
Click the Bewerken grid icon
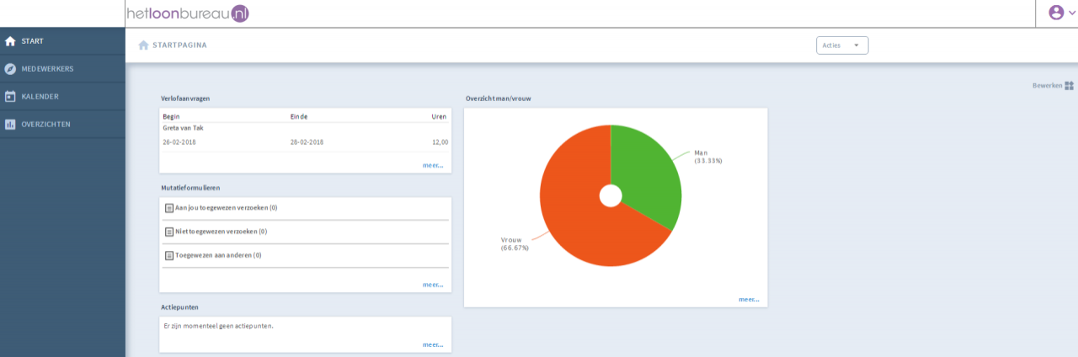coord(1070,86)
